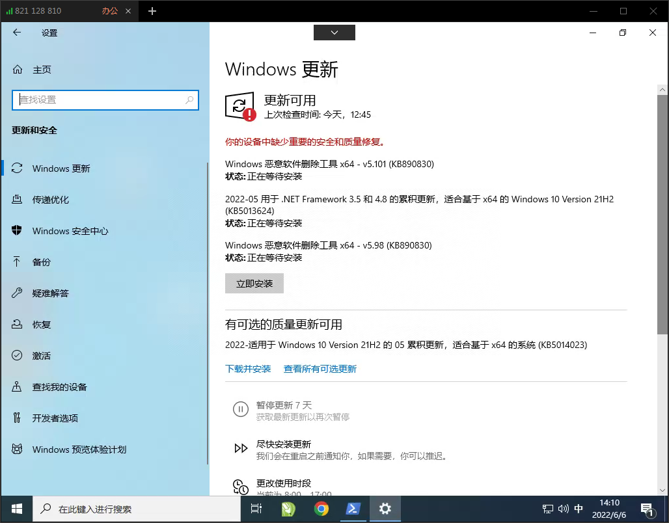Open the 疑难解答 section

[x=105, y=293]
